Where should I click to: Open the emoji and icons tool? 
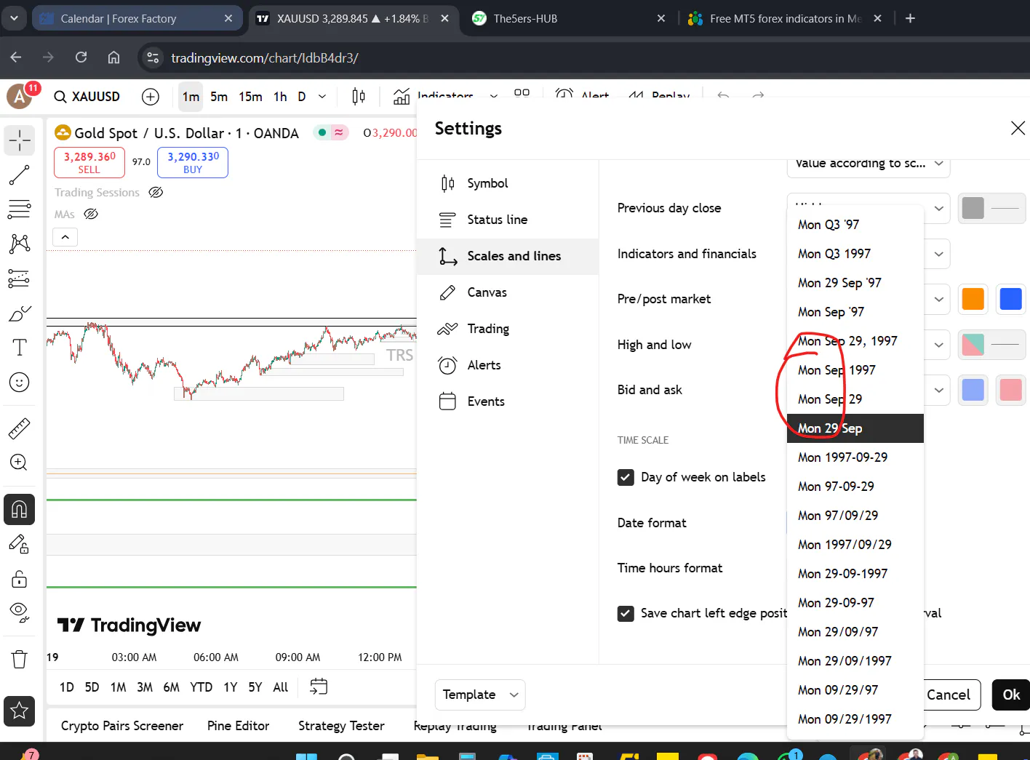[x=20, y=382]
